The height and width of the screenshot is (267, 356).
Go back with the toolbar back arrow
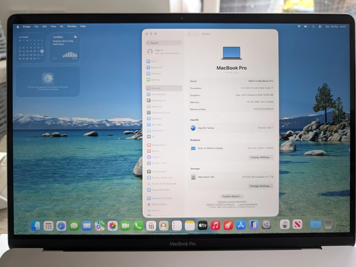pos(189,34)
